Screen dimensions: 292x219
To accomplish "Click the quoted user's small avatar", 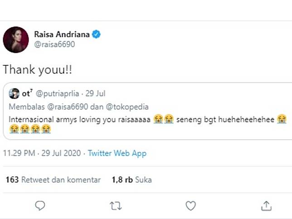I will 14,94.
